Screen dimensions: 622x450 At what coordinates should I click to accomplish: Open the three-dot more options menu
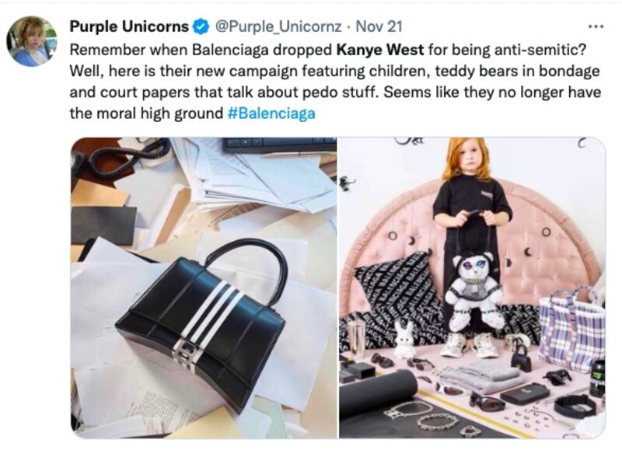pos(596,26)
